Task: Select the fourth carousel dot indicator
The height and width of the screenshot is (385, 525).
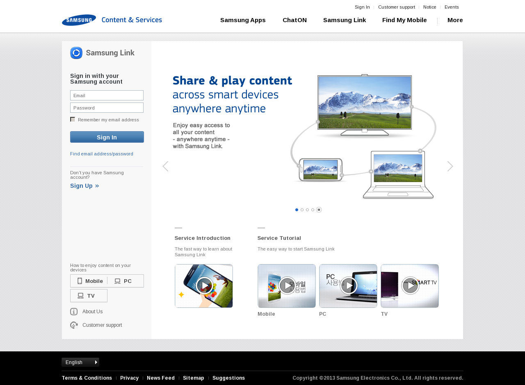Action: (313, 210)
